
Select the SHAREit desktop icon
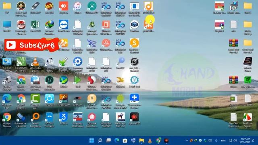pos(49,100)
